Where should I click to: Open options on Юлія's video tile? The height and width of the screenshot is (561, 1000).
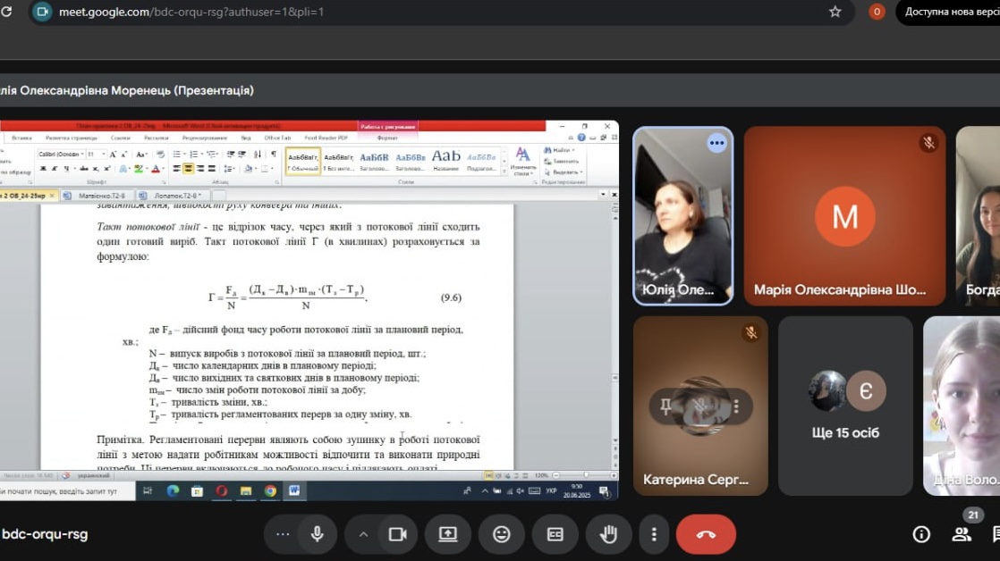716,143
